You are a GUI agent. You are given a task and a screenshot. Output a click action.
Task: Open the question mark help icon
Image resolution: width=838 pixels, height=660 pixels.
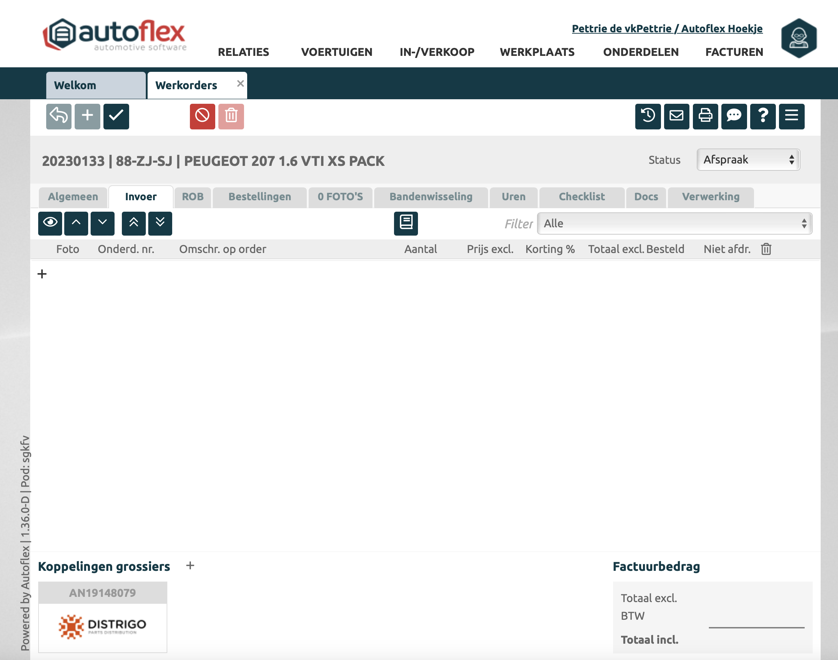tap(762, 116)
